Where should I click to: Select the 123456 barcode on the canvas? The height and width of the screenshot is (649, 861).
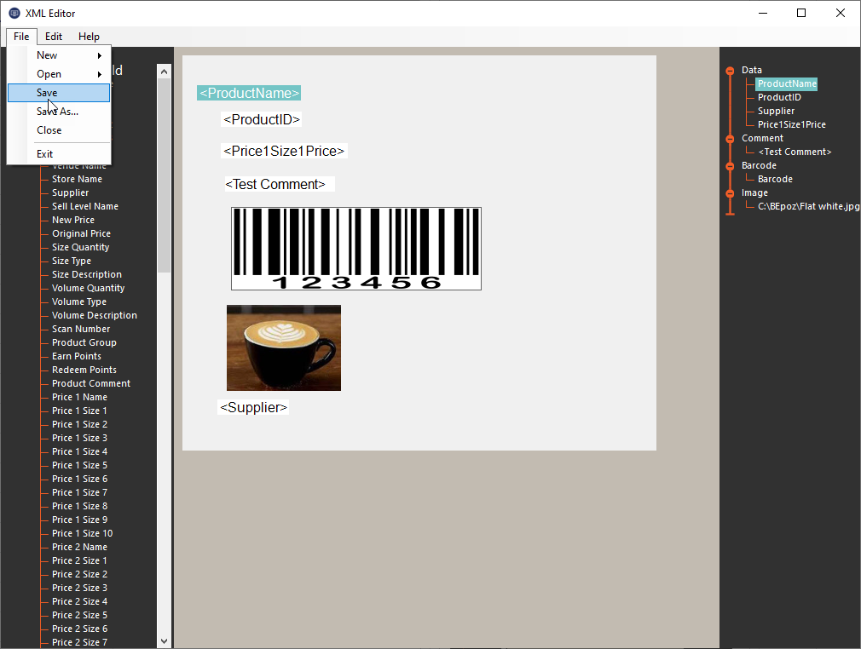(356, 249)
